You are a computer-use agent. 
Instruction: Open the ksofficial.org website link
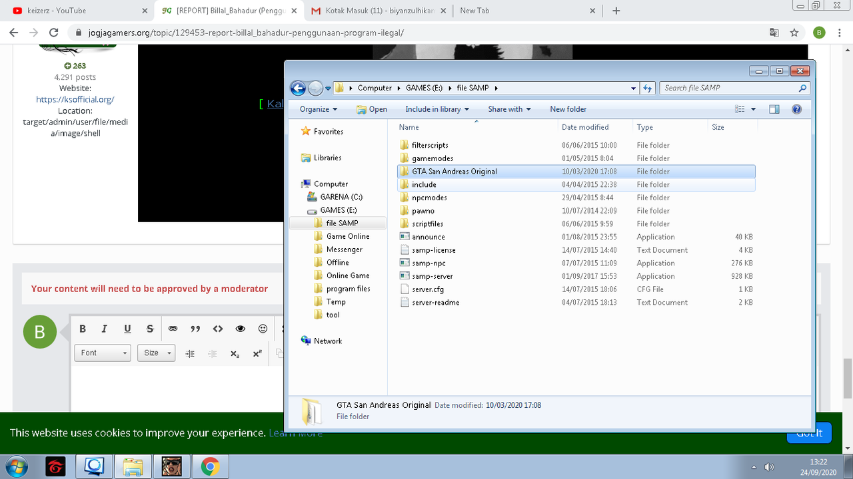[x=75, y=99]
